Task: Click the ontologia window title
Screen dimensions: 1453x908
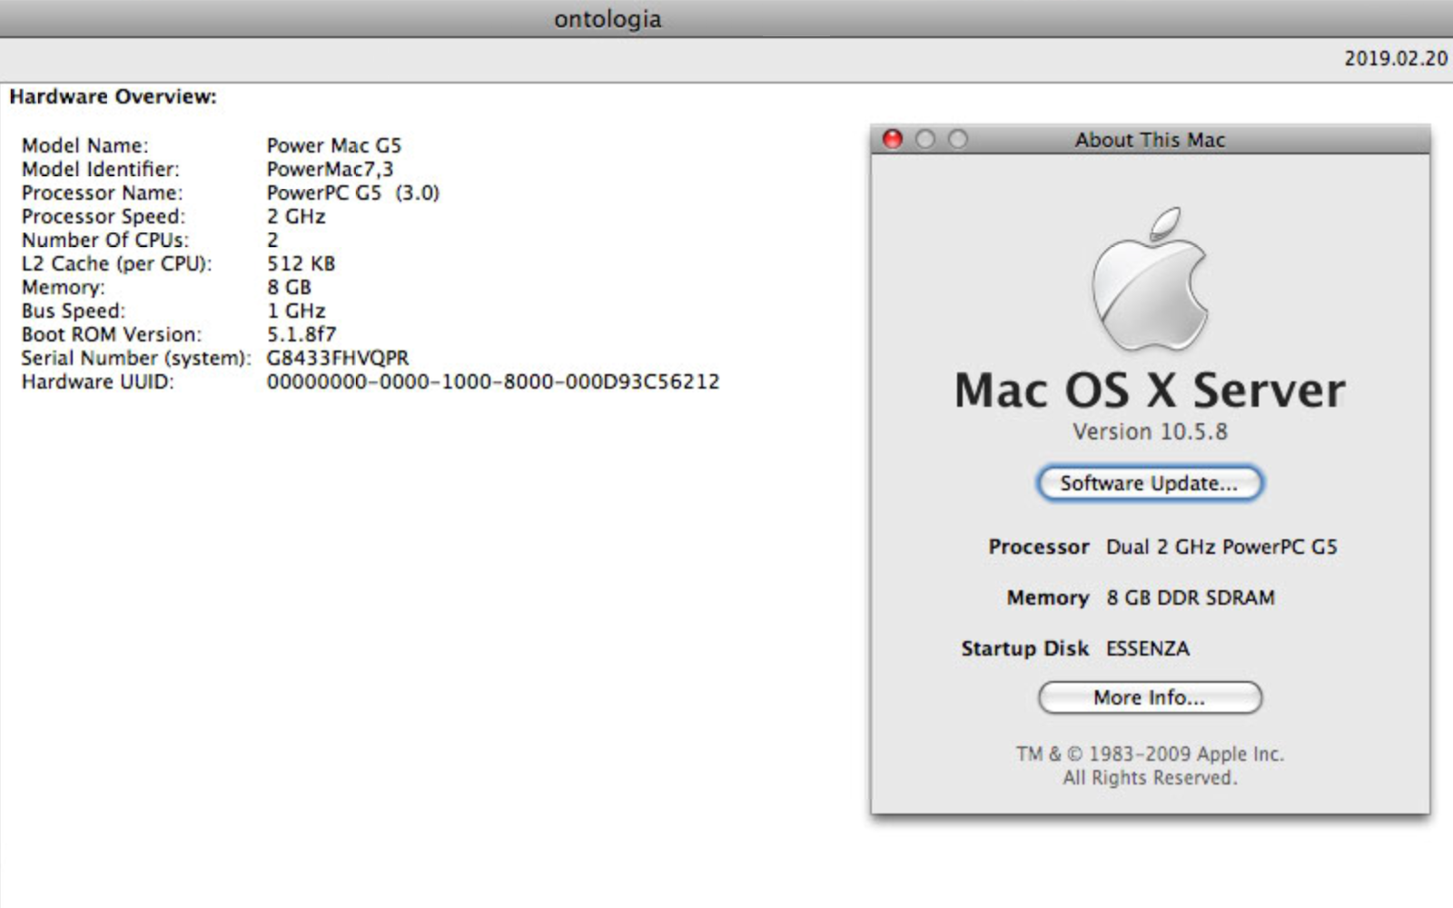Action: point(608,19)
